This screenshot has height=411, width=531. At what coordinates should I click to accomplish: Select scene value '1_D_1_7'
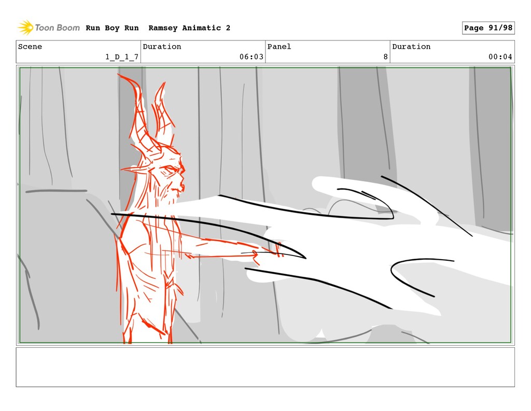coord(122,57)
